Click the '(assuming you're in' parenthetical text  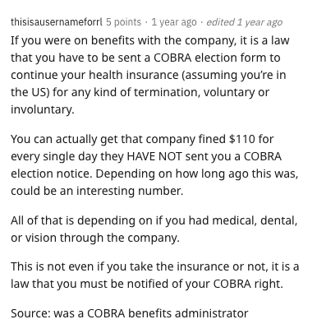click(234, 75)
